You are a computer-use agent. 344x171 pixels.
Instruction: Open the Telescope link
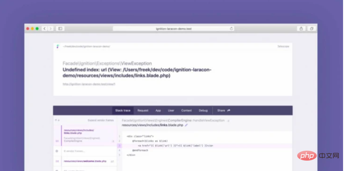coord(283,47)
